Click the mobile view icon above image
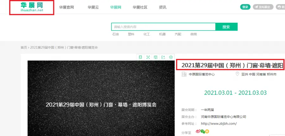This screenshot has width=285, height=136. tap(140, 57)
